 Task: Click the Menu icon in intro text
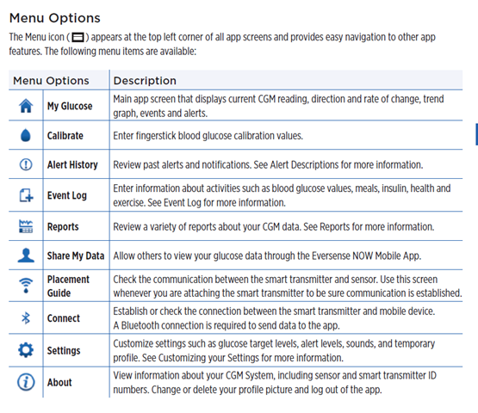pos(78,38)
